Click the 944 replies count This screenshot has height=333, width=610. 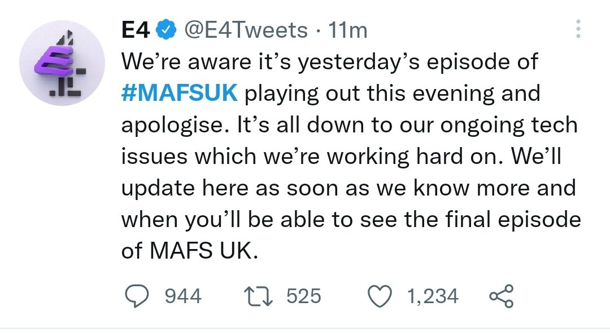183,296
